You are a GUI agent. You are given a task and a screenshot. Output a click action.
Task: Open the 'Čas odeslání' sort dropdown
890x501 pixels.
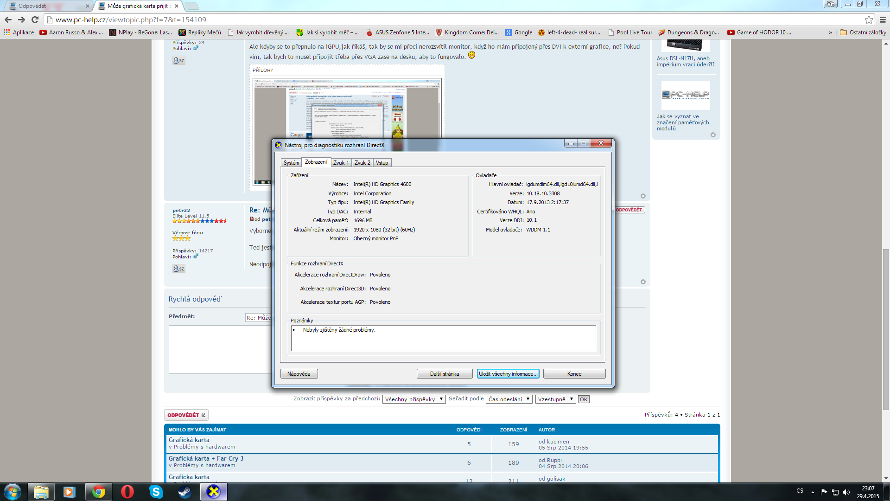[509, 399]
